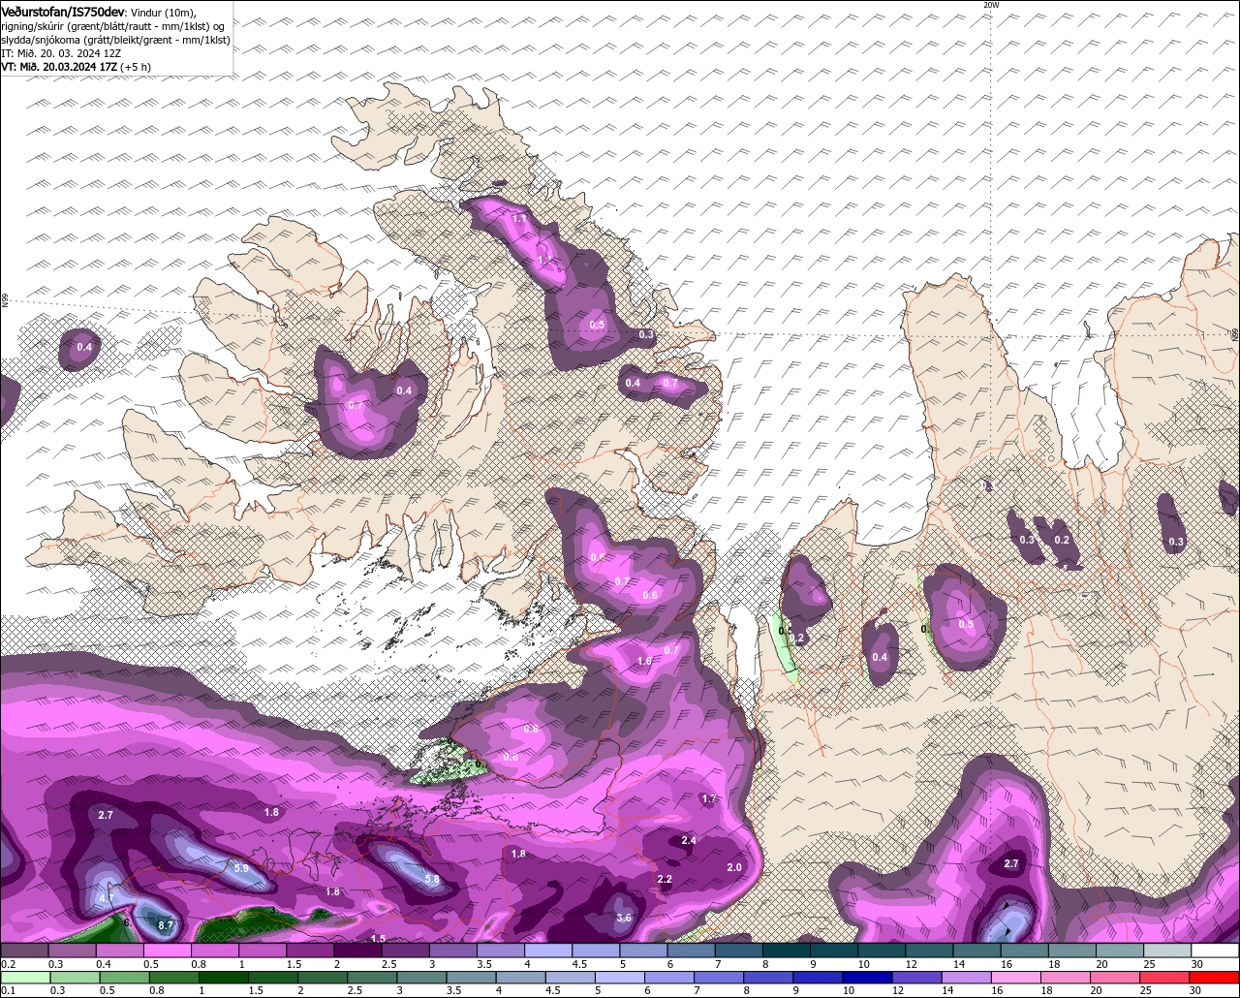Click the pale green first swatch in lower legend
The image size is (1240, 998).
(x=24, y=977)
